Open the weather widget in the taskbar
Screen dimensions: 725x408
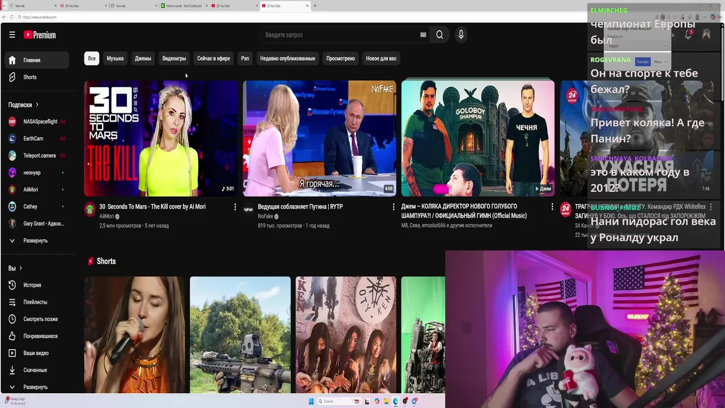tap(14, 401)
